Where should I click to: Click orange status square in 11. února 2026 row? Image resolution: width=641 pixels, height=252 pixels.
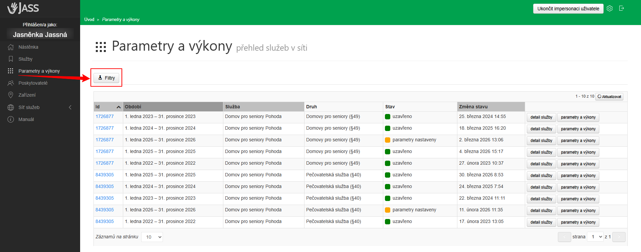[388, 210]
